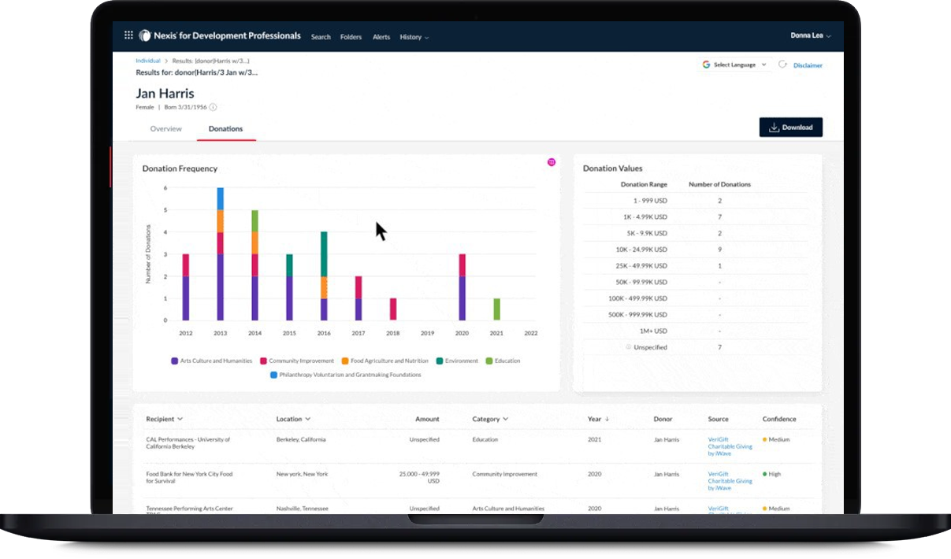The height and width of the screenshot is (559, 951).
Task: Click the info icon beside birth date
Action: pos(213,107)
